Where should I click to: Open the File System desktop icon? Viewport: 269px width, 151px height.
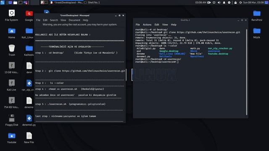point(11,16)
